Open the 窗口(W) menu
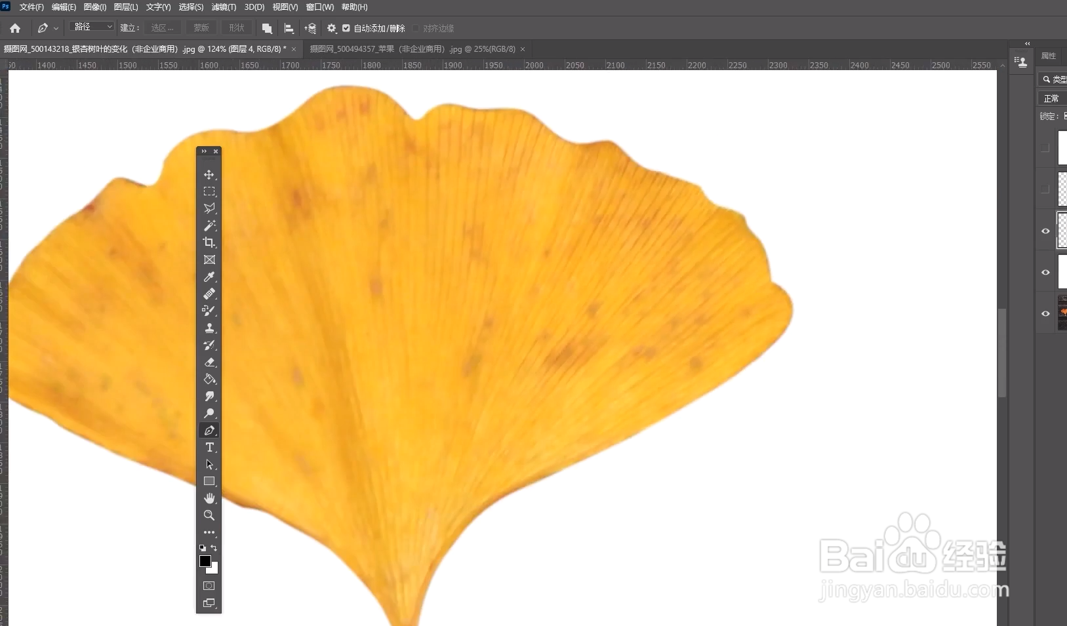Viewport: 1067px width, 626px height. pos(320,7)
